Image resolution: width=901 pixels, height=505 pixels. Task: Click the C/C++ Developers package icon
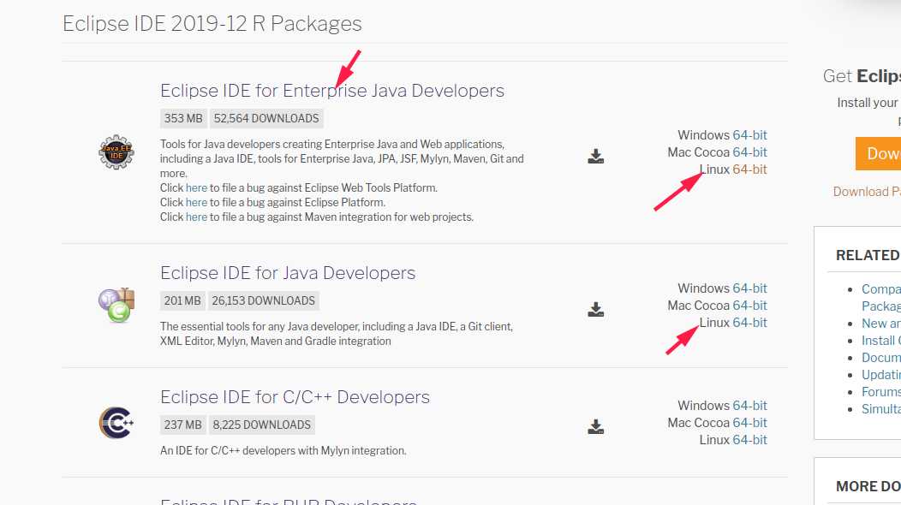116,423
